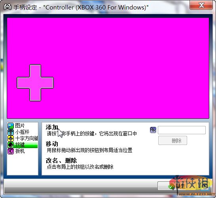Select the 小摇杆 joystick icon
Viewport: 216px width, 198px height.
click(x=11, y=132)
